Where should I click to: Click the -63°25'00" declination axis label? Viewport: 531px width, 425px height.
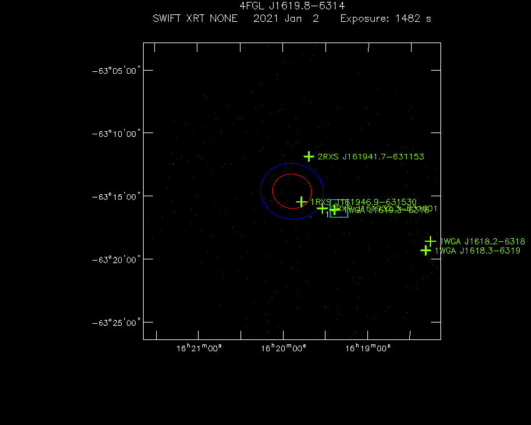tap(116, 322)
